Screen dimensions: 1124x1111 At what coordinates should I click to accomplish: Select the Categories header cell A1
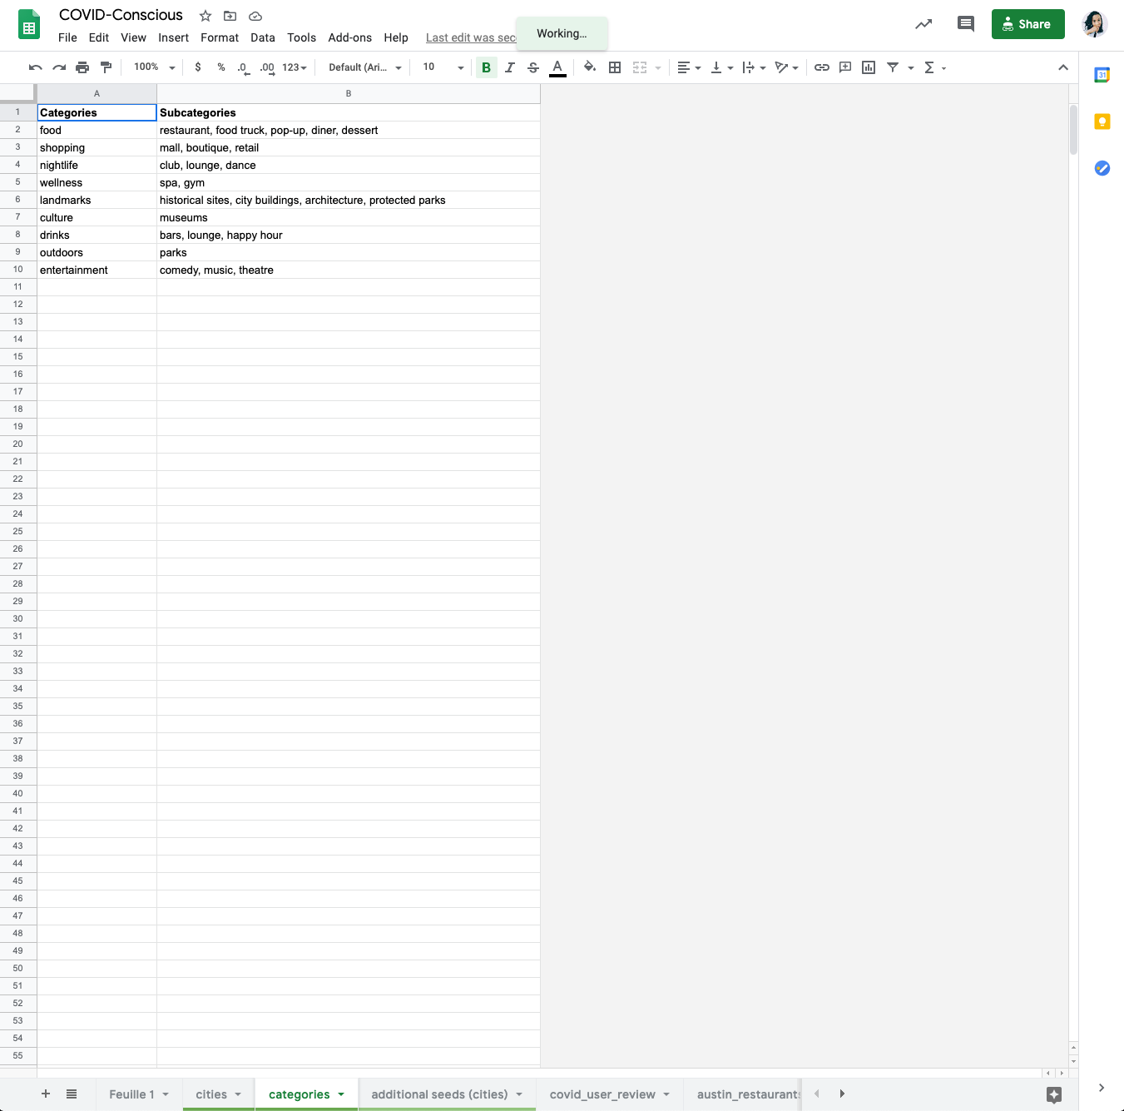click(x=97, y=112)
